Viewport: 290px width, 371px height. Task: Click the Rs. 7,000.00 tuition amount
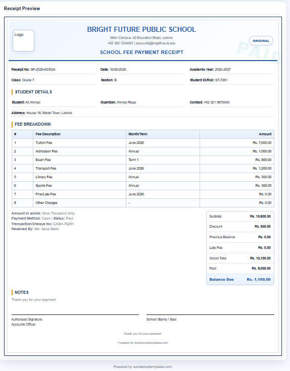262,143
